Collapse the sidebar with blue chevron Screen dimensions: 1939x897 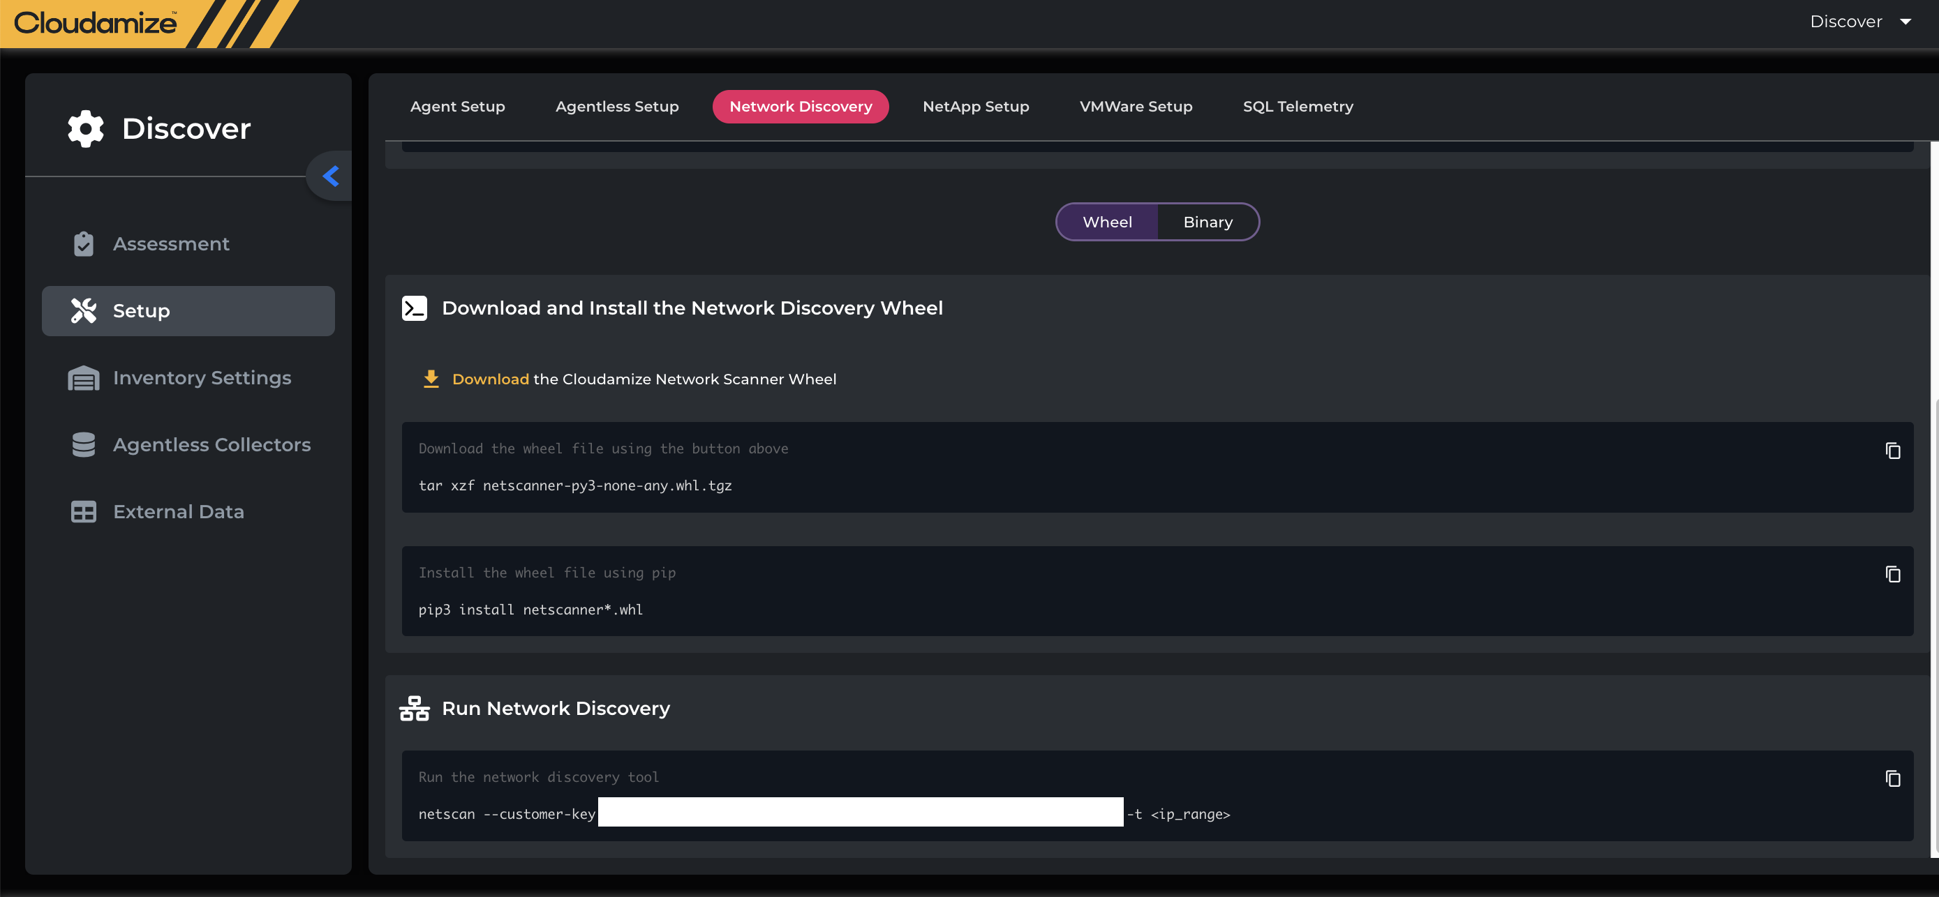pos(330,176)
